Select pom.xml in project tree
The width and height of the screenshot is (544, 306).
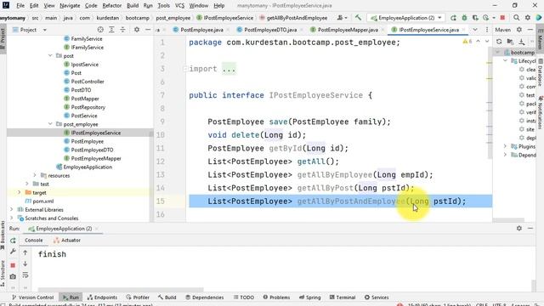coord(42,201)
